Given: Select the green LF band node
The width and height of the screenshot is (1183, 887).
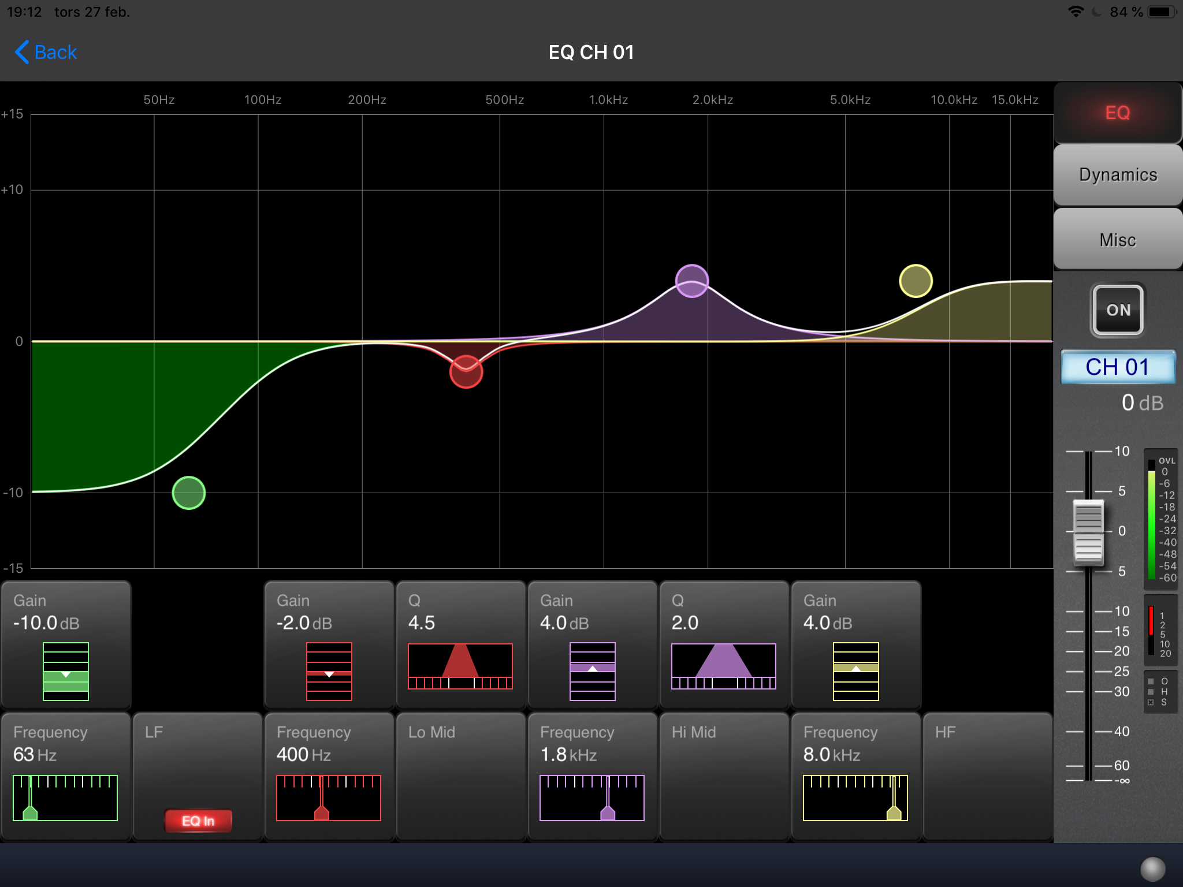Looking at the screenshot, I should click(x=189, y=493).
